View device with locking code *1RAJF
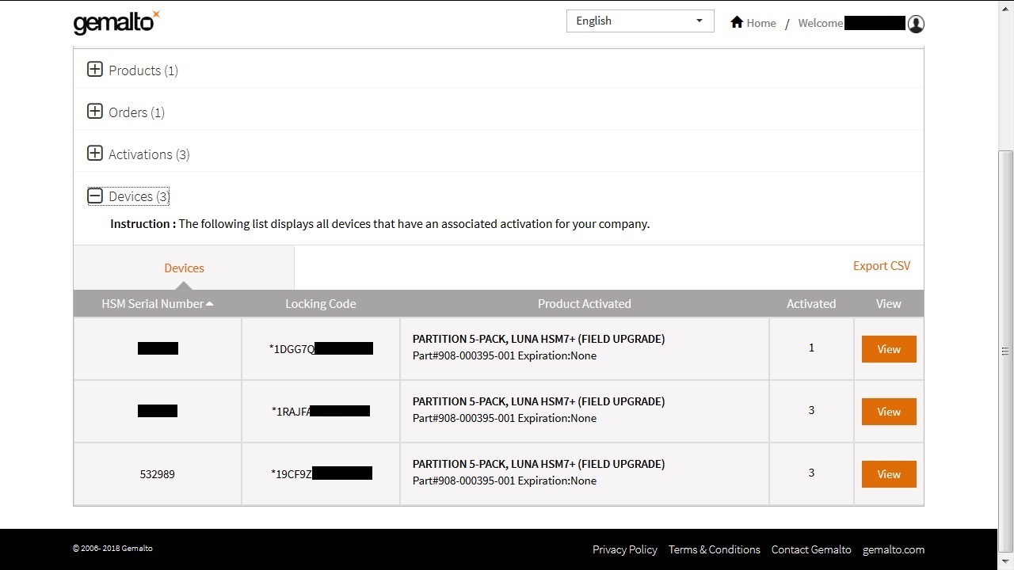This screenshot has width=1014, height=570. pyautogui.click(x=888, y=412)
